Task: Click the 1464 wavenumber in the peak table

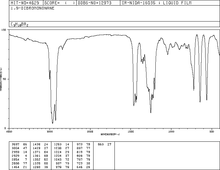Action: pyautogui.click(x=16, y=167)
